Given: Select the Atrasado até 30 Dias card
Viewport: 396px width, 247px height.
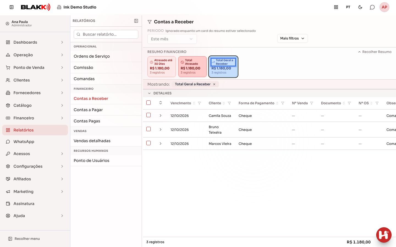Looking at the screenshot, I should [162, 67].
